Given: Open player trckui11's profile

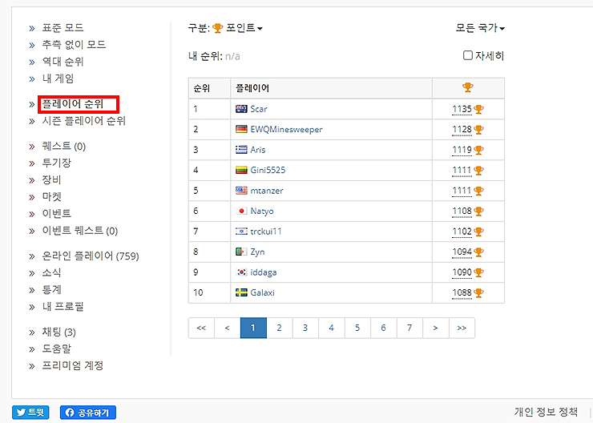Looking at the screenshot, I should (x=266, y=232).
